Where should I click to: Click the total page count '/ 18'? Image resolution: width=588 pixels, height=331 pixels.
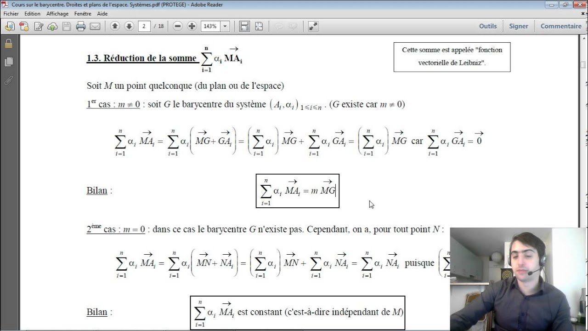tap(159, 26)
